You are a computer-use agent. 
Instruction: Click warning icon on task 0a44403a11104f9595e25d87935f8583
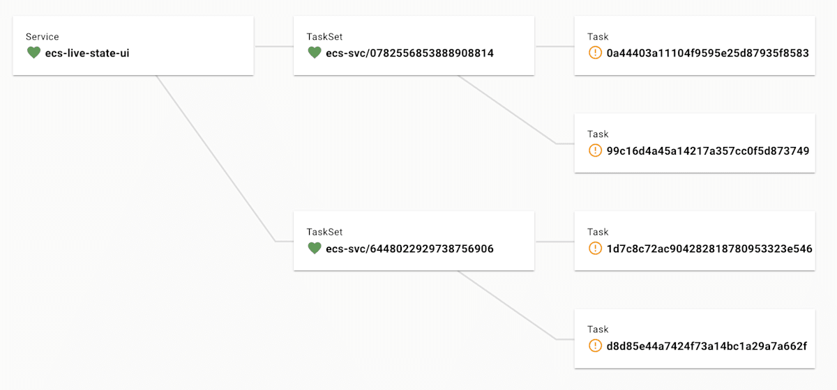pyautogui.click(x=595, y=52)
